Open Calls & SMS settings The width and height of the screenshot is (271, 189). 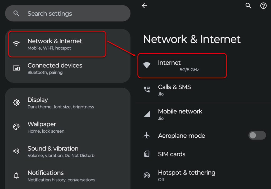(x=174, y=90)
